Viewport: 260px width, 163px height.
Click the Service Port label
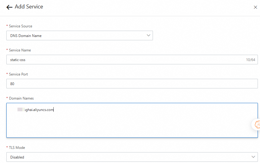point(19,74)
